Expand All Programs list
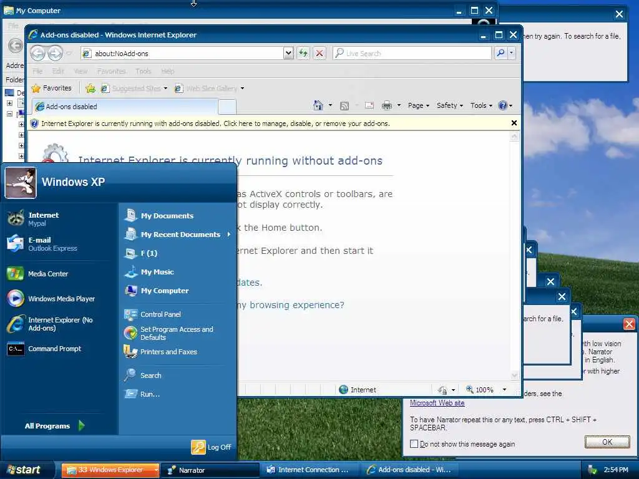The height and width of the screenshot is (479, 639). [55, 425]
